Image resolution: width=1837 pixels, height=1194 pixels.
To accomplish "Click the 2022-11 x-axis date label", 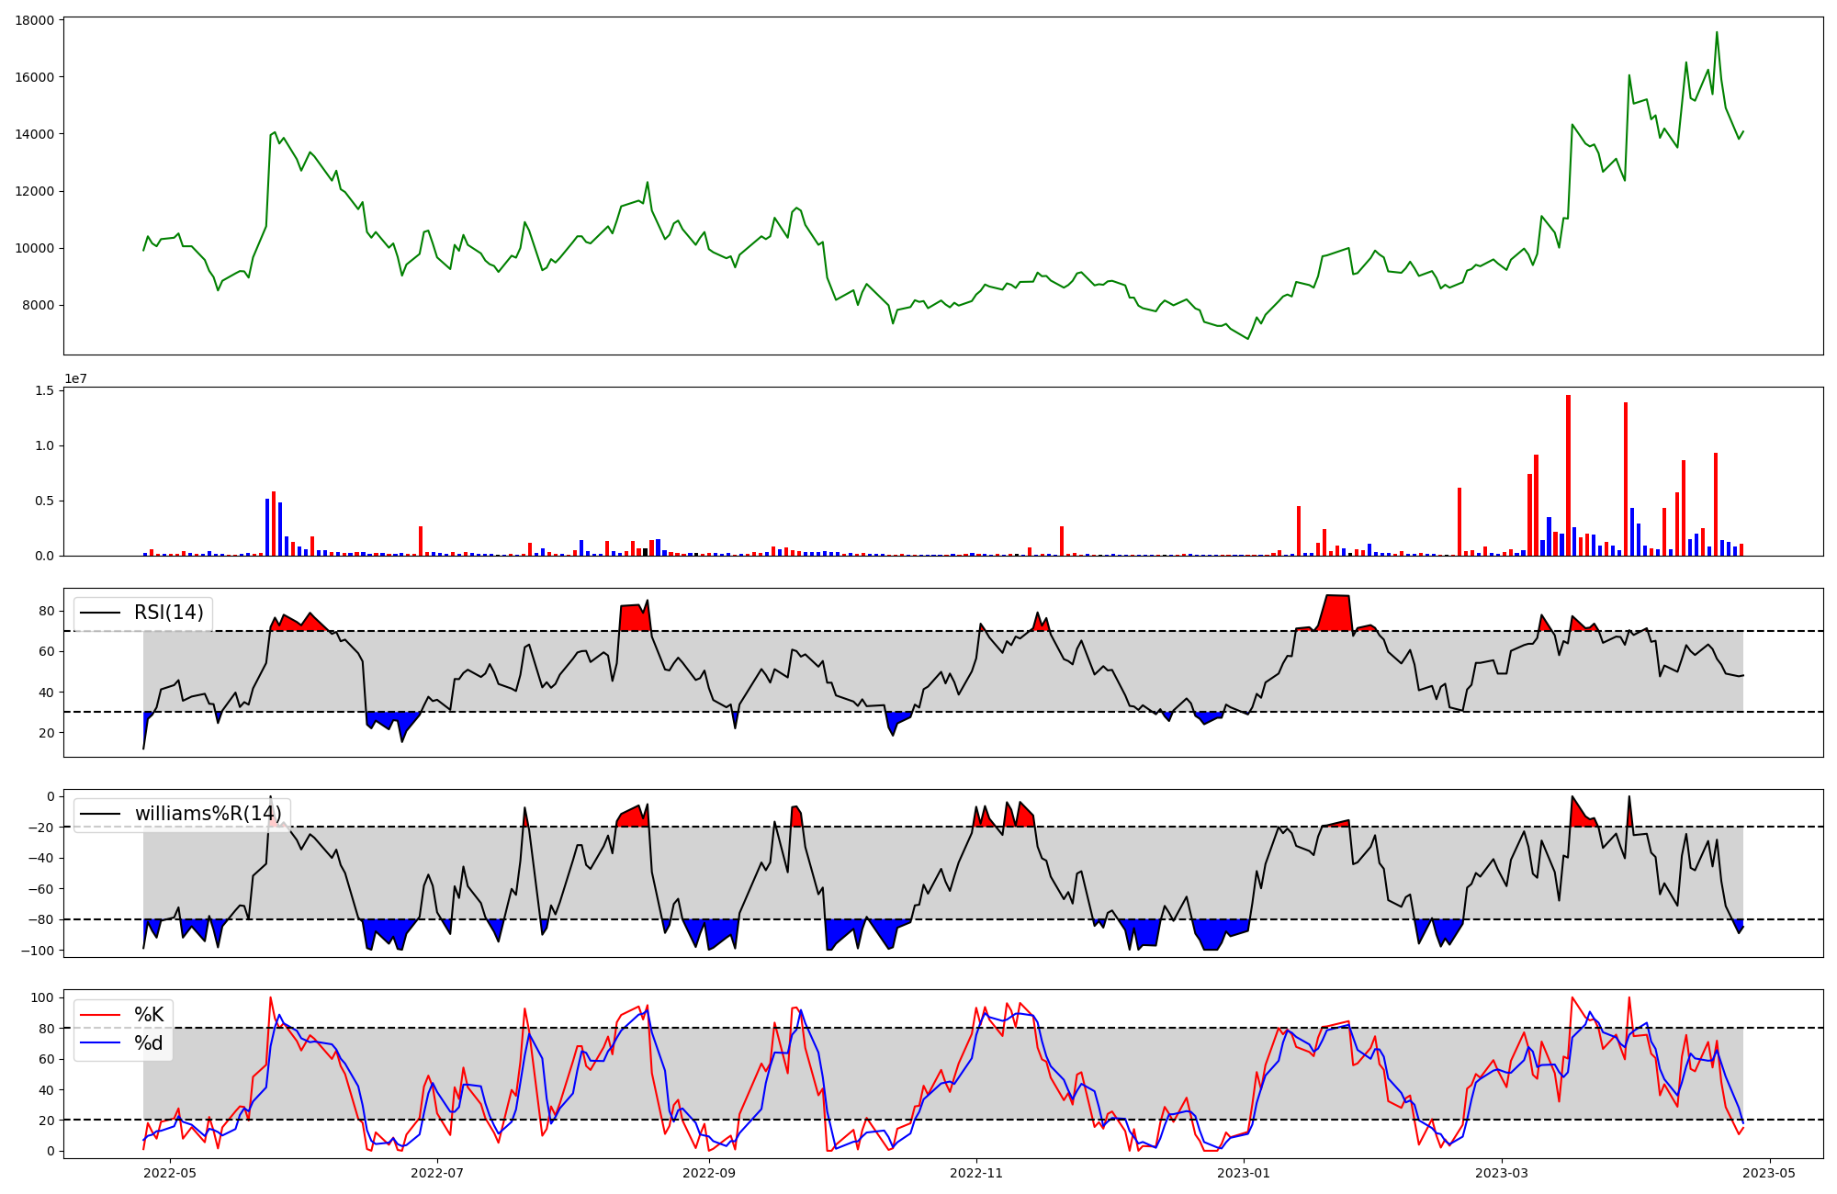I will (975, 1173).
